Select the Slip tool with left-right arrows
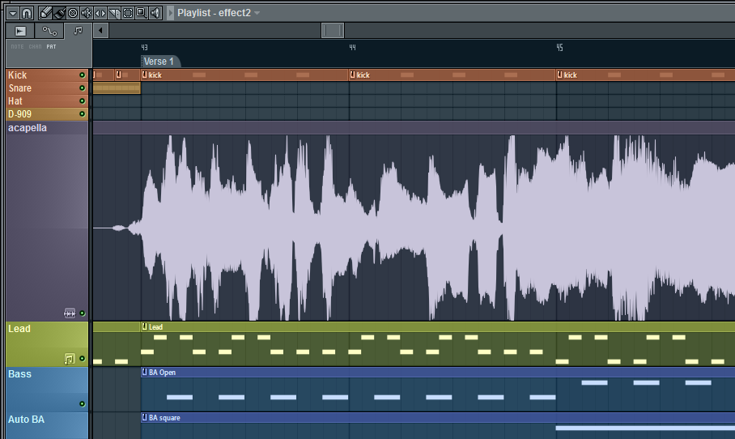Image resolution: width=735 pixels, height=439 pixels. tap(100, 13)
